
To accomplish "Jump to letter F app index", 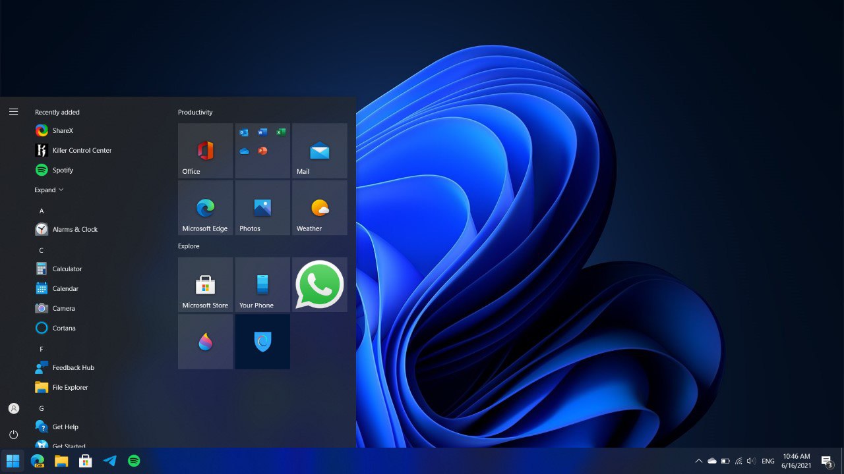I will (42, 349).
